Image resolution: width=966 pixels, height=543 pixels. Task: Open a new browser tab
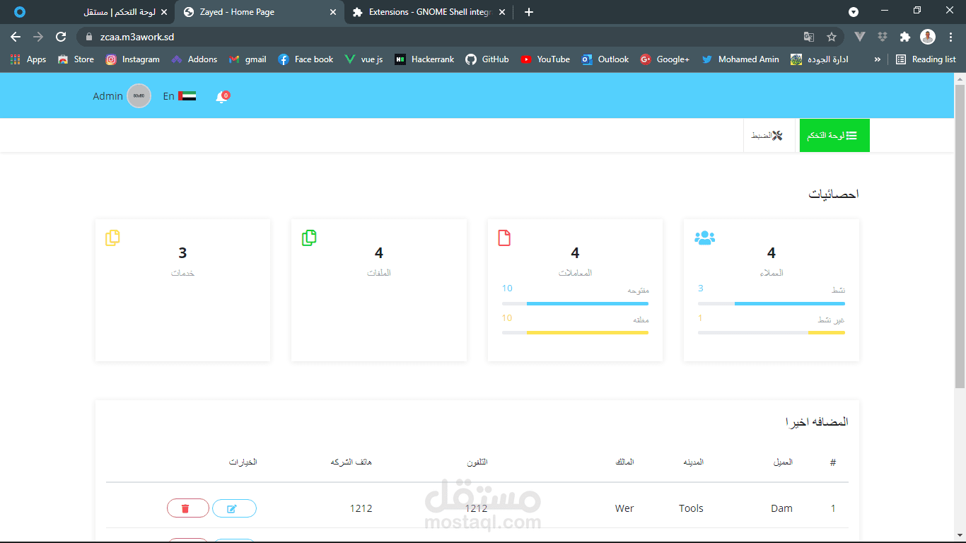[529, 12]
